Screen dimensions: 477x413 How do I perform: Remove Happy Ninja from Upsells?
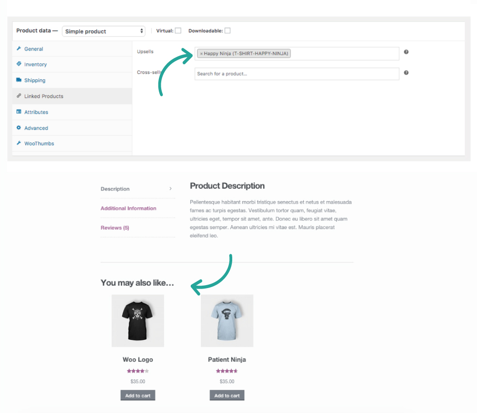[202, 53]
